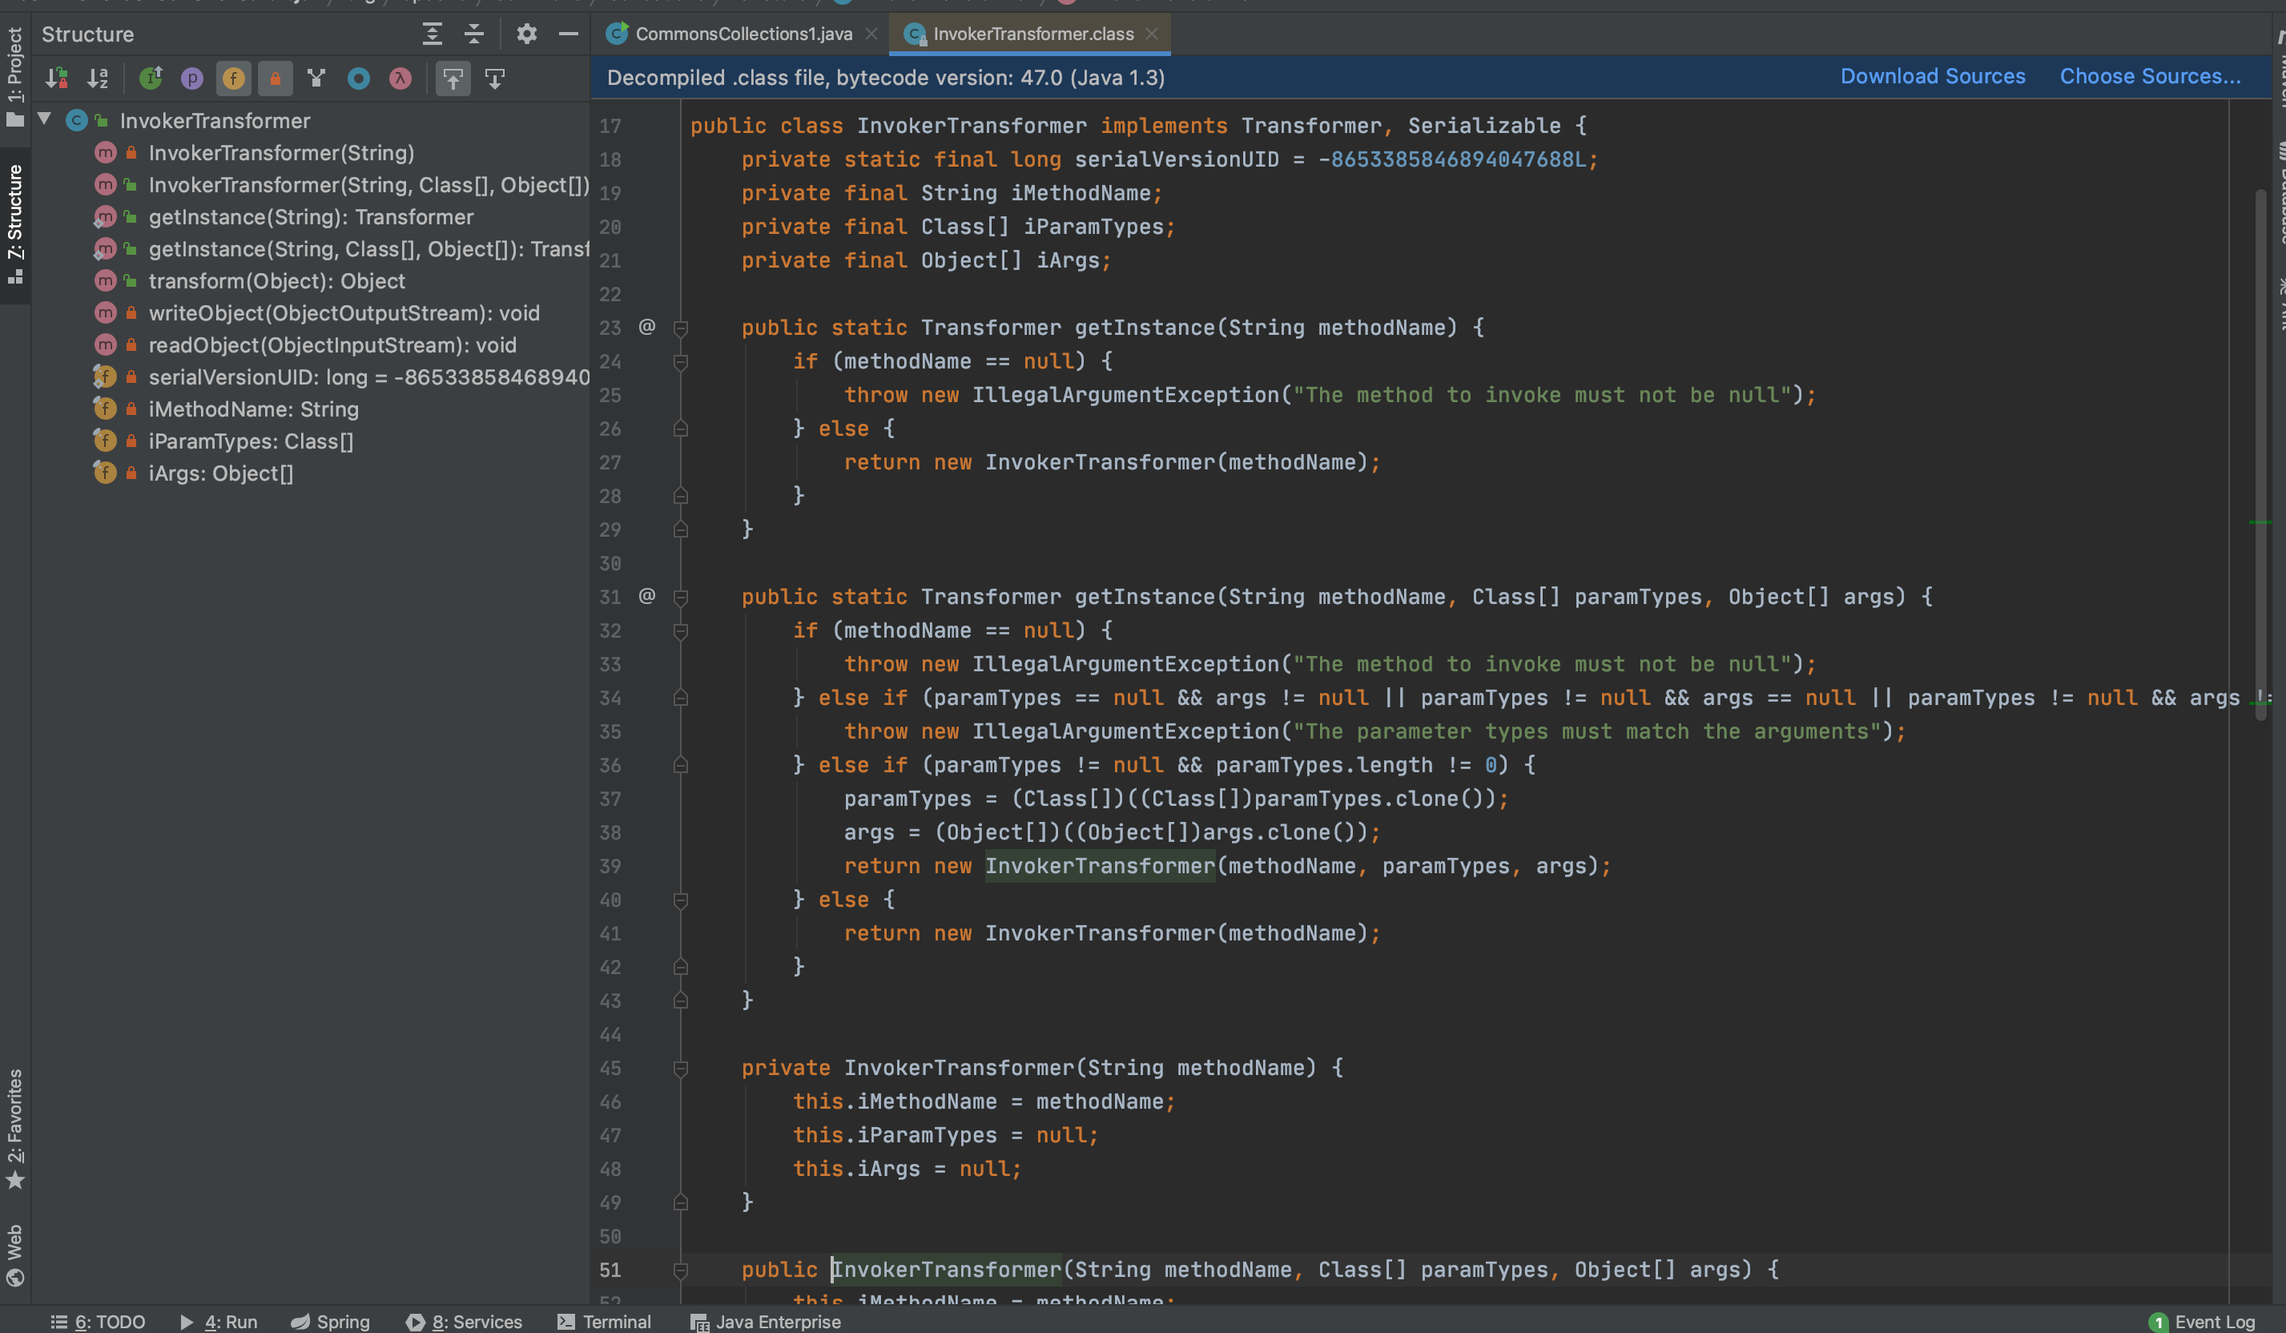The image size is (2286, 1333).
Task: Open the Web side tab
Action: pos(14,1255)
